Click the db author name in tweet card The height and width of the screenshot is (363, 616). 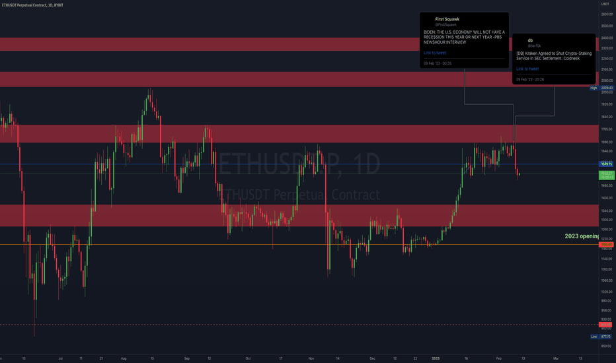(x=530, y=40)
